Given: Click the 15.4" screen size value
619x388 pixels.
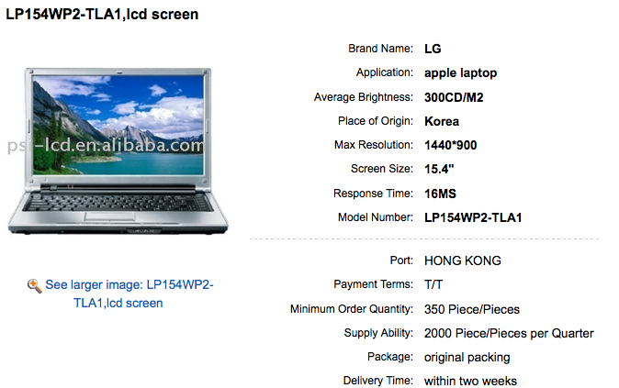Looking at the screenshot, I should click(x=439, y=169).
